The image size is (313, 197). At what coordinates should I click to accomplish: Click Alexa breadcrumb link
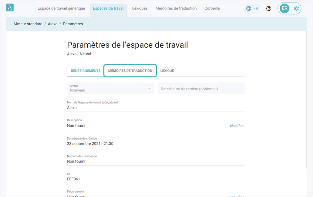pyautogui.click(x=53, y=24)
